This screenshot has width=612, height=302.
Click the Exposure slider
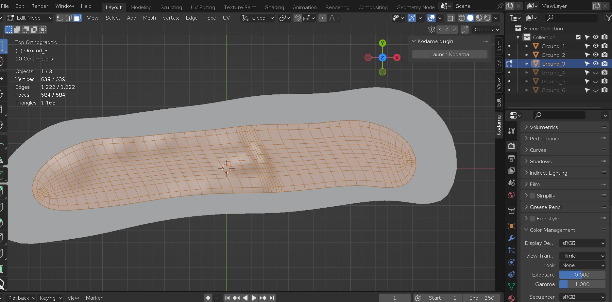click(x=582, y=275)
